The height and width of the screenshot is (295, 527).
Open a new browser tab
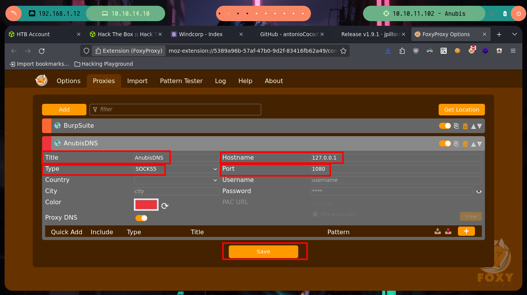tap(499, 34)
